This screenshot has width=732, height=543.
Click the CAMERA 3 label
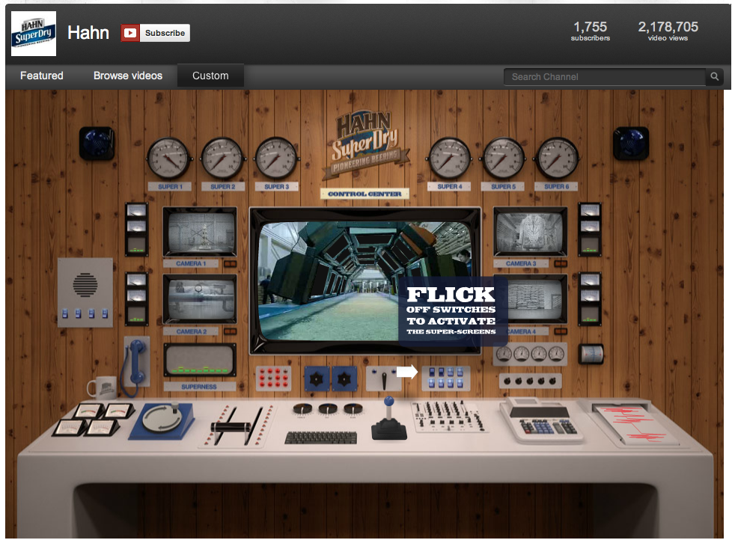coord(521,263)
